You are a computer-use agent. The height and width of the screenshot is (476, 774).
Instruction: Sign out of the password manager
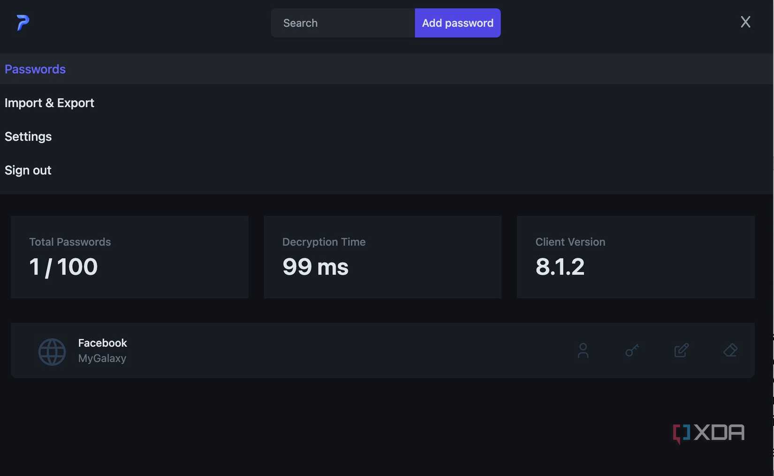[x=28, y=170]
